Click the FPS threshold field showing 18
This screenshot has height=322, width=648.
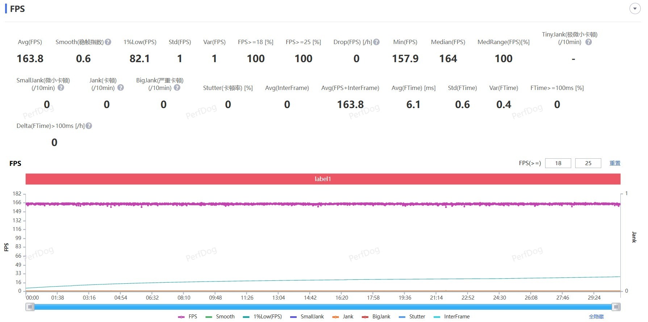click(x=558, y=163)
